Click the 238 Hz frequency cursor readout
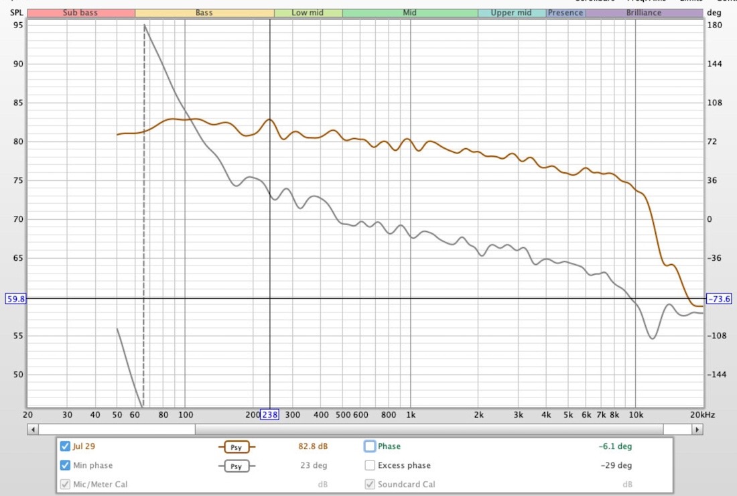 269,415
